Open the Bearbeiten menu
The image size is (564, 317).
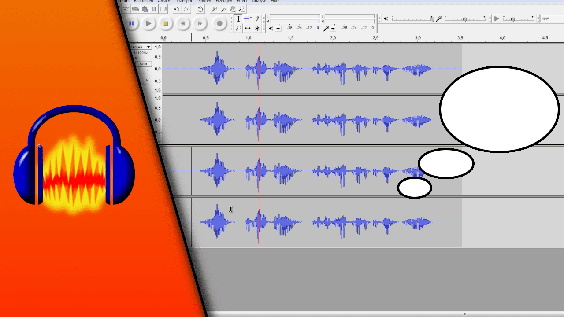144,1
